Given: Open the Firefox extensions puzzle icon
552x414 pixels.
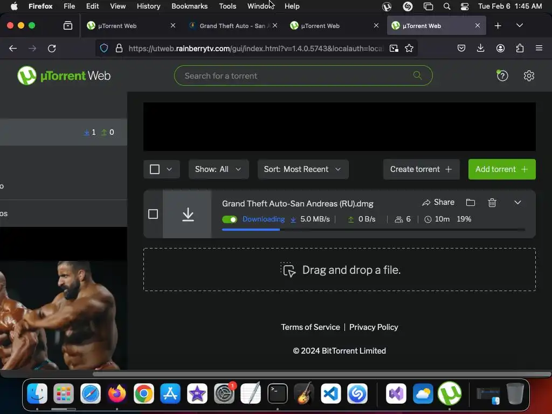Looking at the screenshot, I should tap(520, 48).
